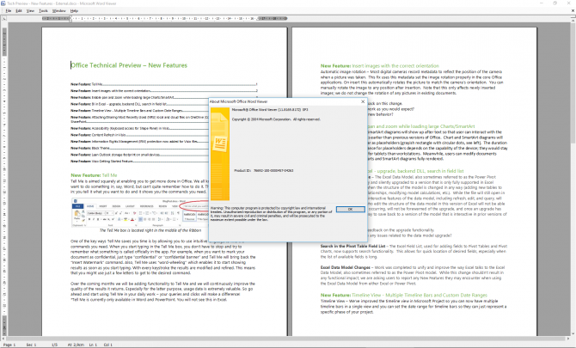Viewport: 576px width, 348px height.
Task: Click the "Timeline View – Multiple Timeline Bars" heading
Action: pyautogui.click(x=404, y=295)
